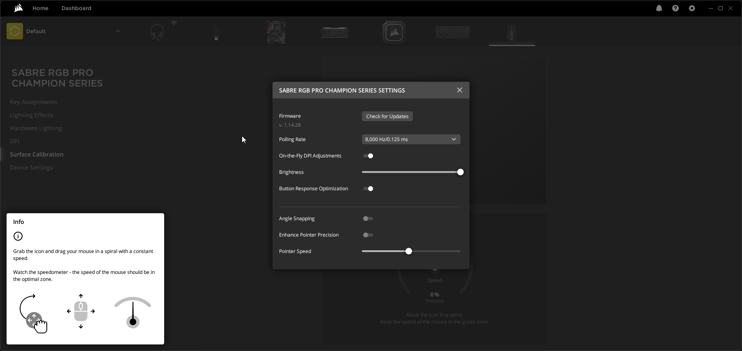Image resolution: width=742 pixels, height=351 pixels.
Task: Click the Check for Updates button
Action: coord(387,116)
